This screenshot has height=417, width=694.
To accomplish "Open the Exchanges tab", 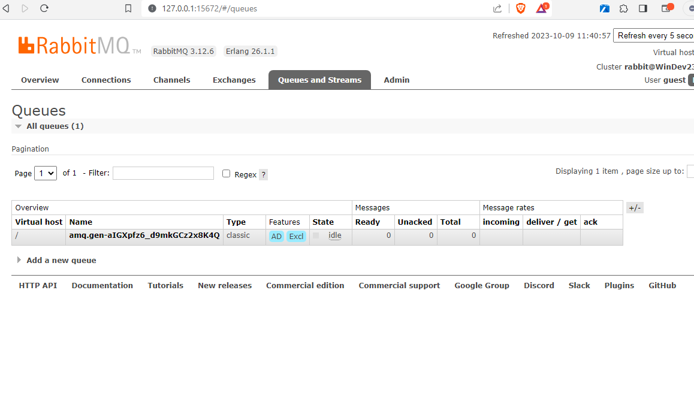I will click(234, 80).
